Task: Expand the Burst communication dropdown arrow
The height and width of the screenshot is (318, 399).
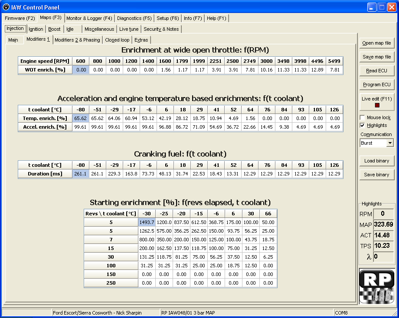Action: coord(390,143)
